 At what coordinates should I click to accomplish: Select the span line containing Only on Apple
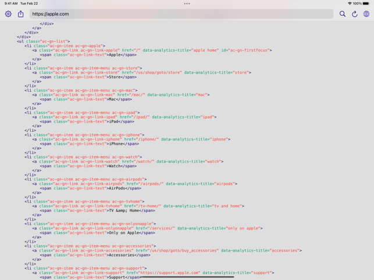[x=98, y=232]
